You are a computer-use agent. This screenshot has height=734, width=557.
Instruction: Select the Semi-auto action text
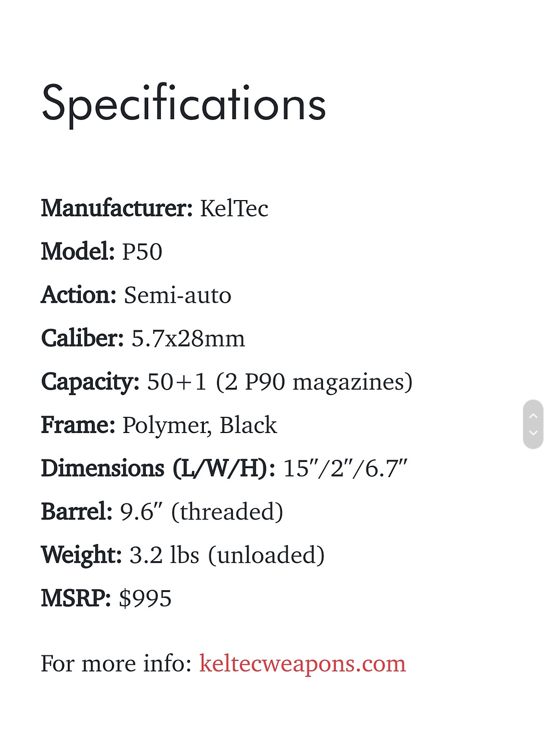point(177,295)
